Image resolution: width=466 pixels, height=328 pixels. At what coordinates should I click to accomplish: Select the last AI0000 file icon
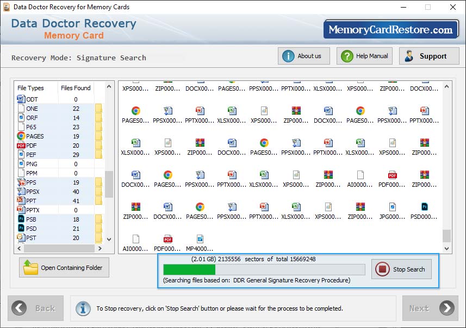pos(135,238)
